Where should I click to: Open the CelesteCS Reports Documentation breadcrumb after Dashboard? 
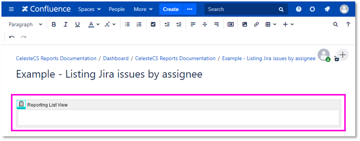coord(175,59)
